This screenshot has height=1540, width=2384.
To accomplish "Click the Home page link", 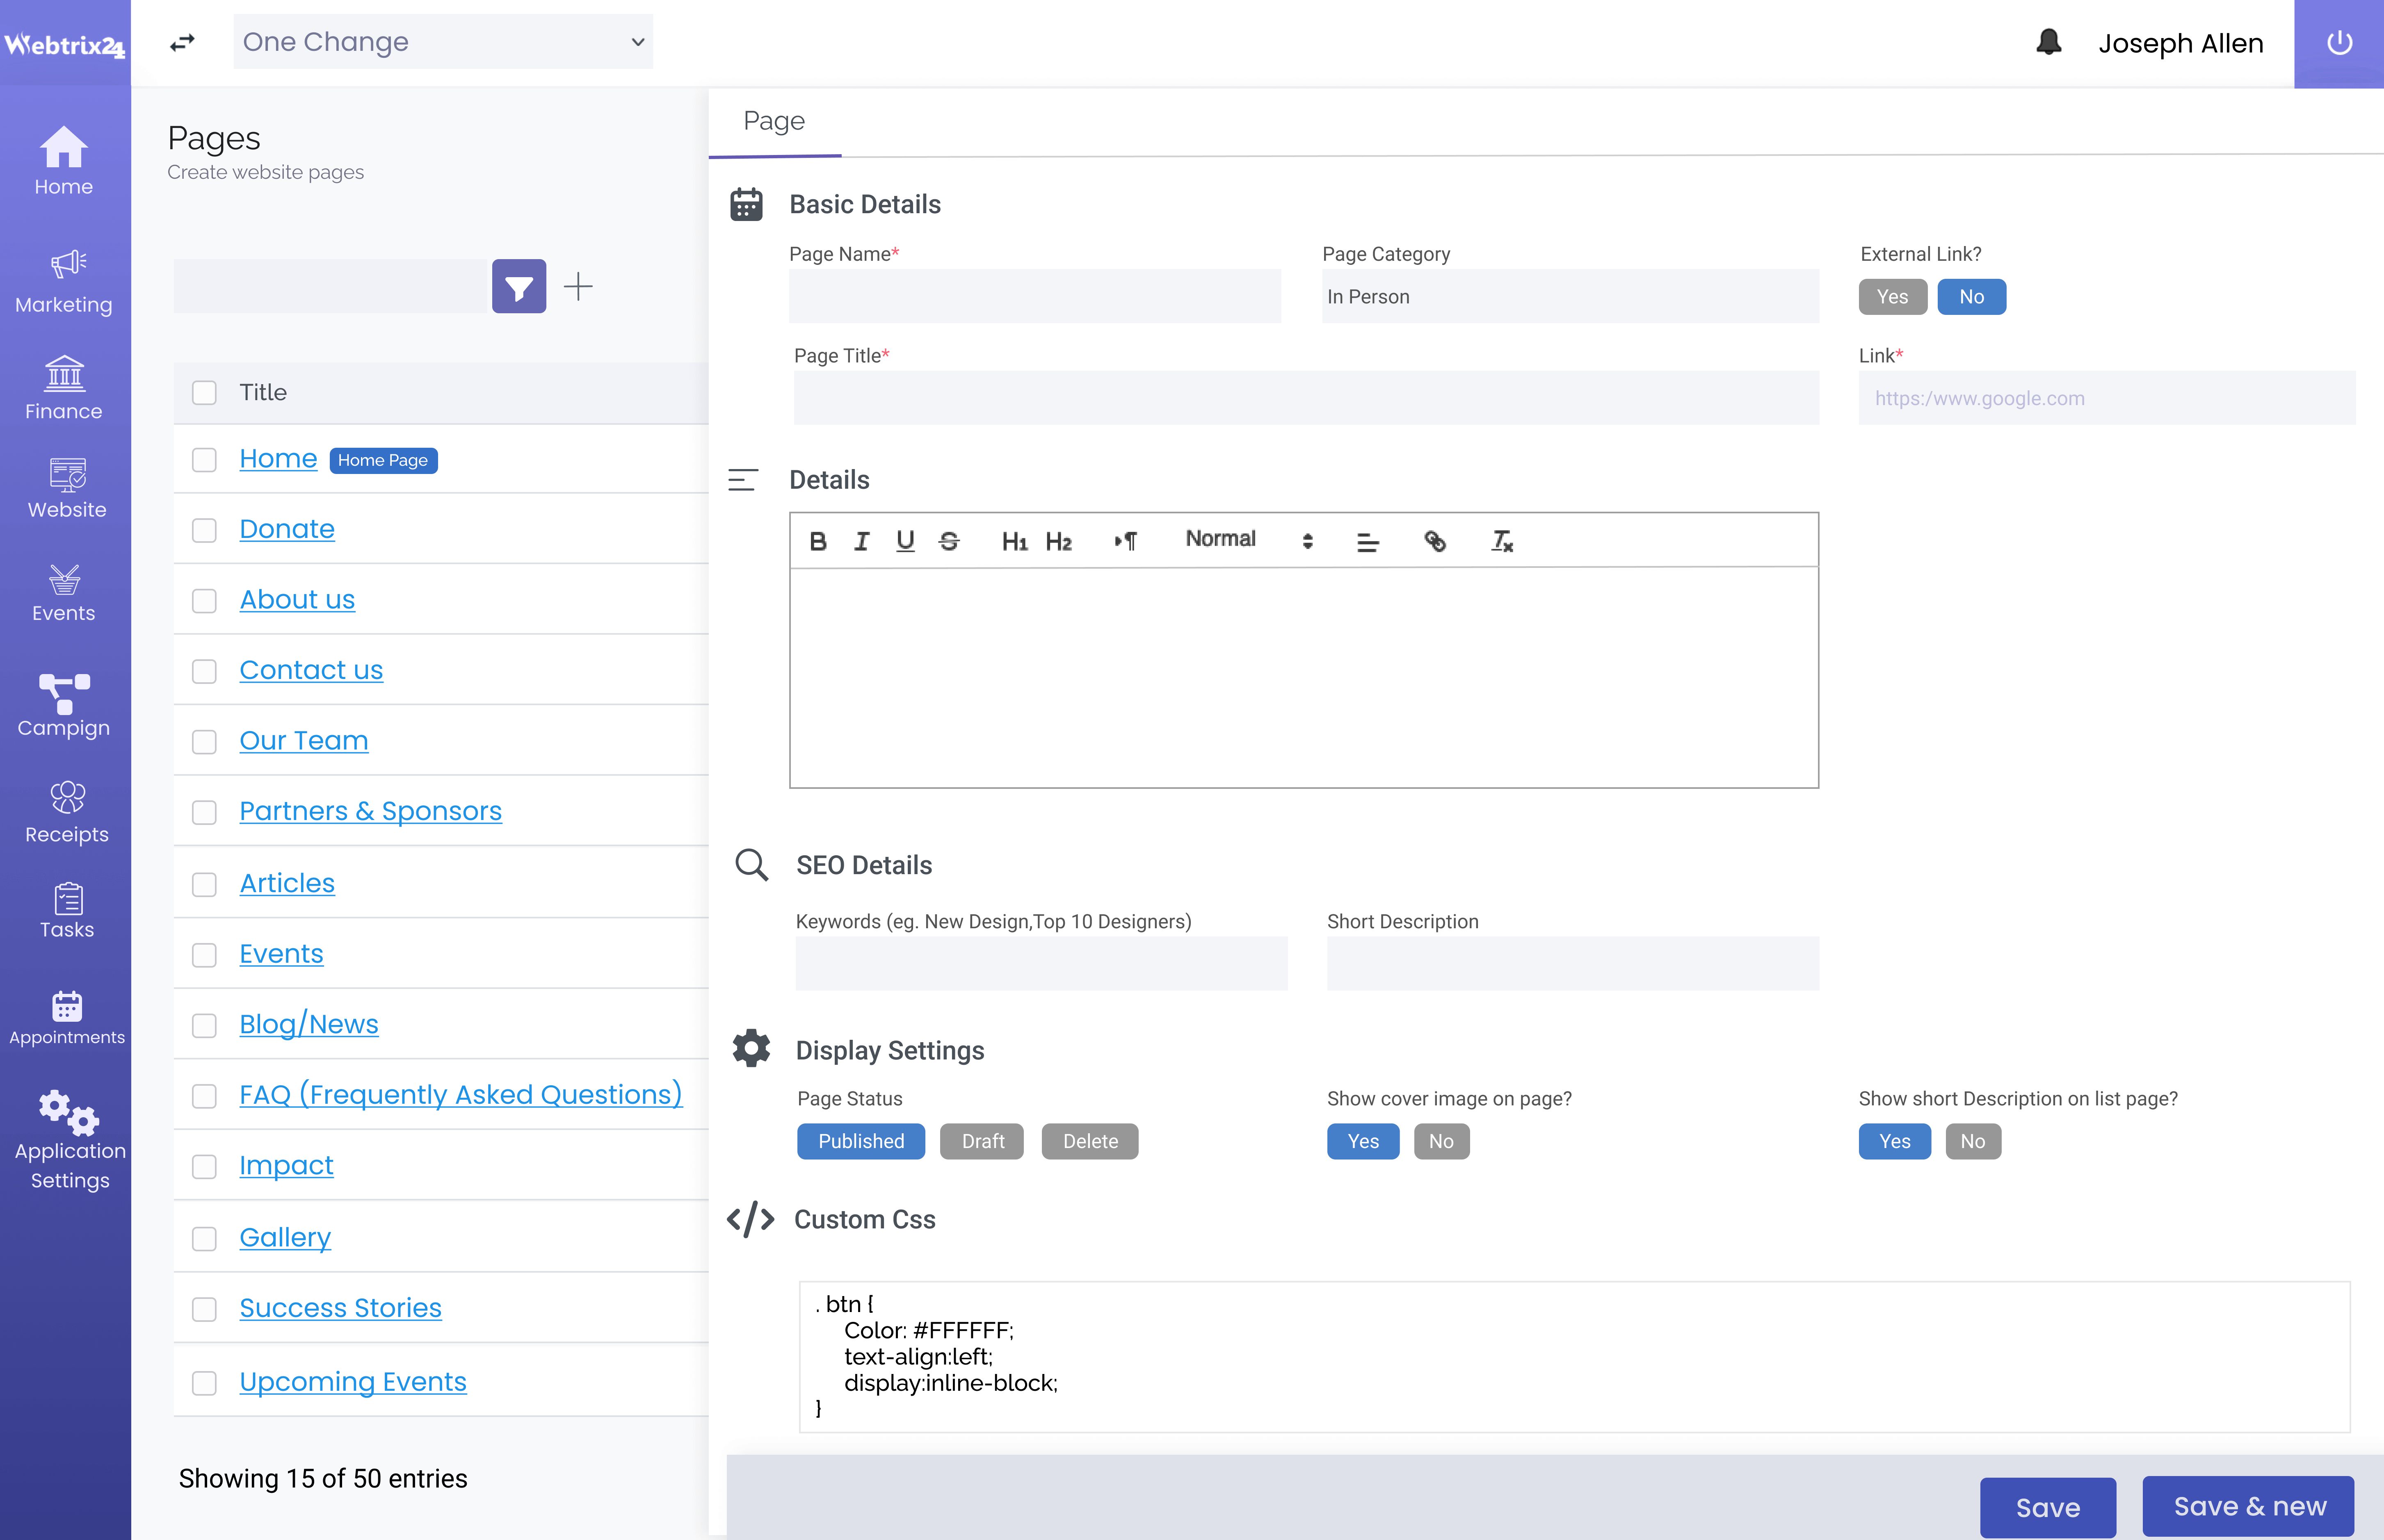I will (x=278, y=458).
